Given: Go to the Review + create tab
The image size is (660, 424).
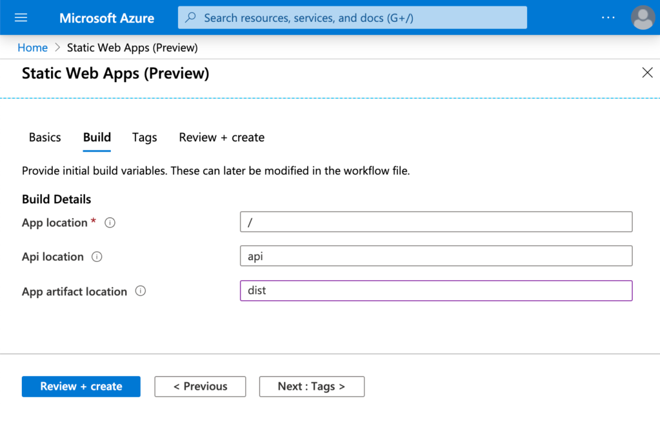Looking at the screenshot, I should 222,137.
